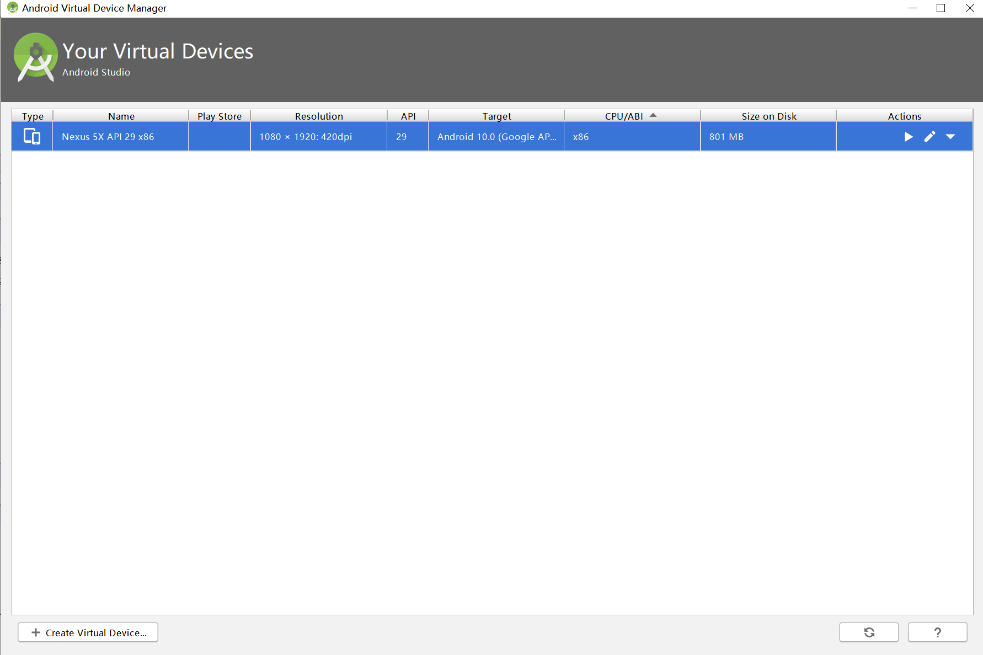Open more actions dropdown arrow for Nexus 5X
This screenshot has height=655, width=983.
coord(950,137)
